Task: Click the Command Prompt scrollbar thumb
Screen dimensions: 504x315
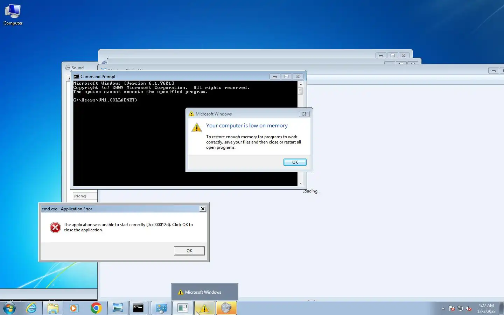Action: 300,91
